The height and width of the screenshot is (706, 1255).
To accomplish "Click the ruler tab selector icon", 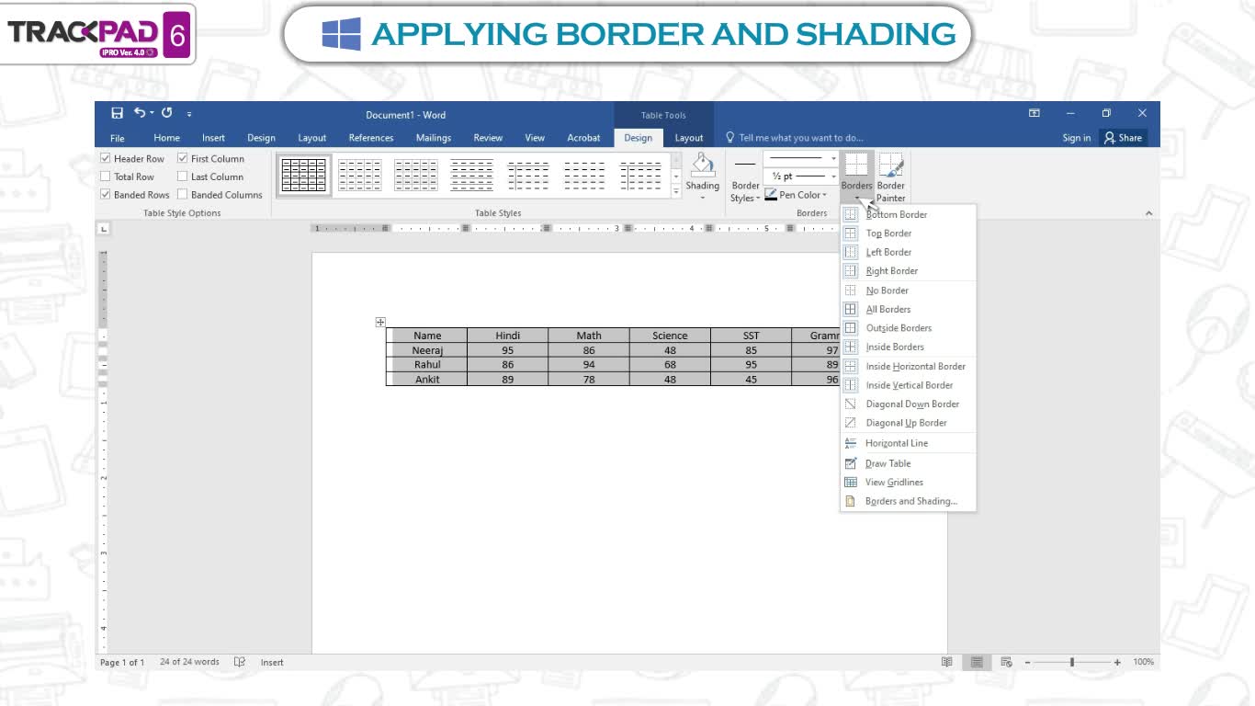I will click(x=104, y=228).
